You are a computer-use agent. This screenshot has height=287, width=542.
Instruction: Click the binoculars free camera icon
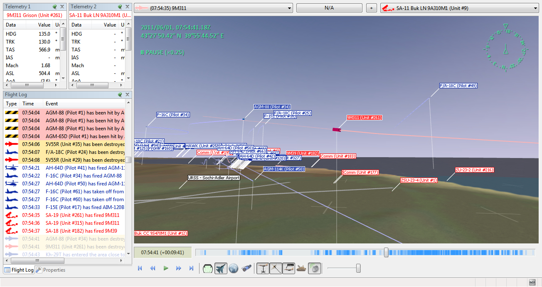[246, 268]
